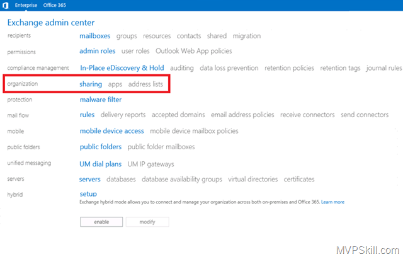This screenshot has width=403, height=257.
Task: Go to admin roles
Action: click(98, 51)
